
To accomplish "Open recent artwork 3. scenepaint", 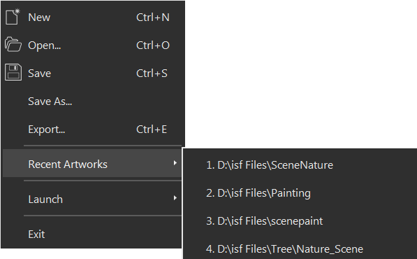I will (264, 221).
